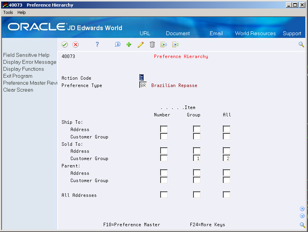Viewport: 308px width, 232px height.
Task: Click the previous record arrow icon
Action: (164, 44)
